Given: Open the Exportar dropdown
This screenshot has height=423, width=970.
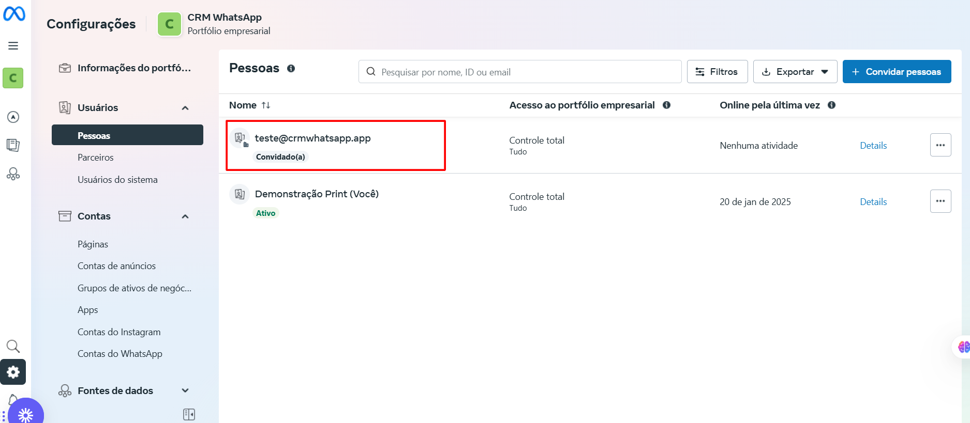Looking at the screenshot, I should click(x=795, y=72).
